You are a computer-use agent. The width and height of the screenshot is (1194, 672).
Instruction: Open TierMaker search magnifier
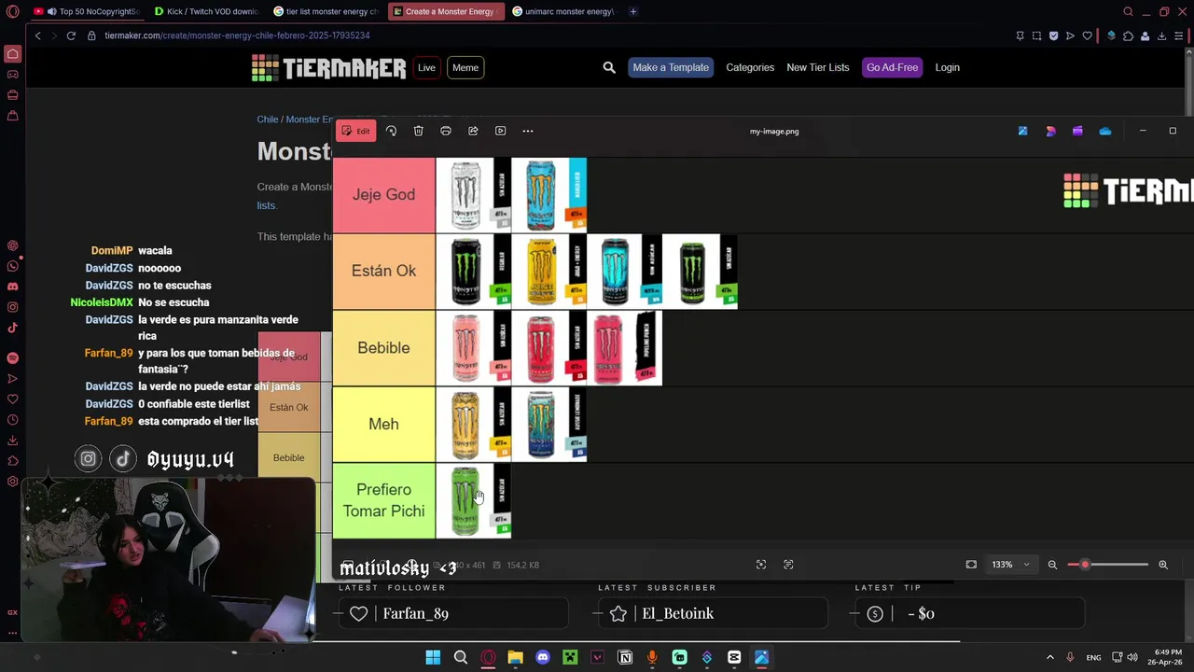point(609,67)
